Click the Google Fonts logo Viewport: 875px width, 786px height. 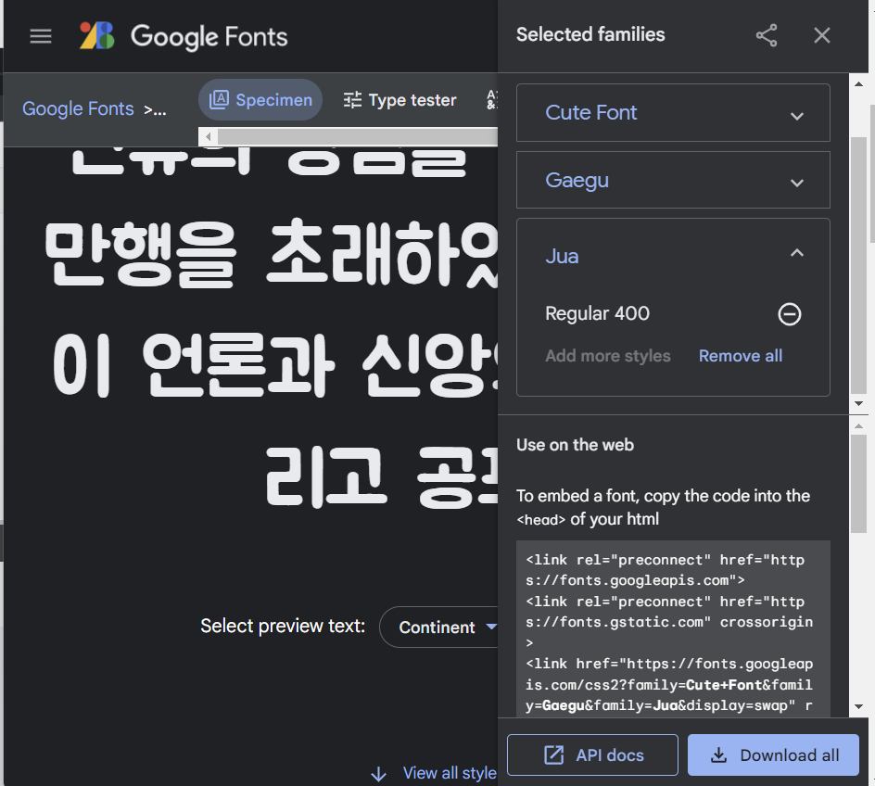[x=97, y=36]
